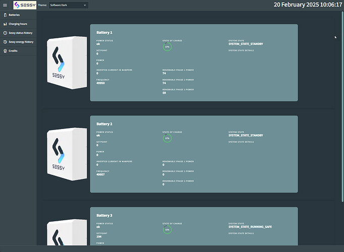Click Battery 2 state of charge gauge
This screenshot has height=252, width=344.
point(167,138)
